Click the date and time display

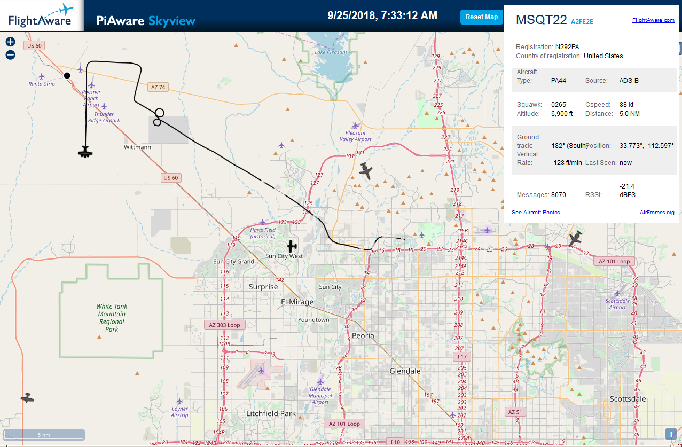[x=382, y=15]
